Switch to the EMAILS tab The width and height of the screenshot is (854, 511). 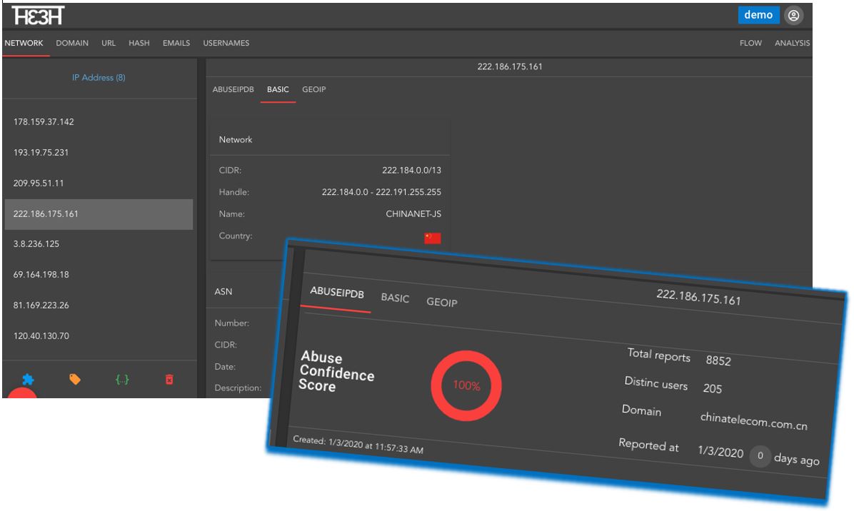coord(176,44)
